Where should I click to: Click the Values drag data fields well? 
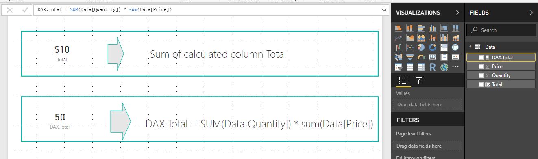427,104
